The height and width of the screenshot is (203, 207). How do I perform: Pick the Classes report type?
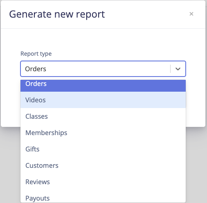click(x=103, y=116)
